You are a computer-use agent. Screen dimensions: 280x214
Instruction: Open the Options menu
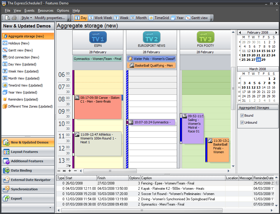click(x=63, y=11)
